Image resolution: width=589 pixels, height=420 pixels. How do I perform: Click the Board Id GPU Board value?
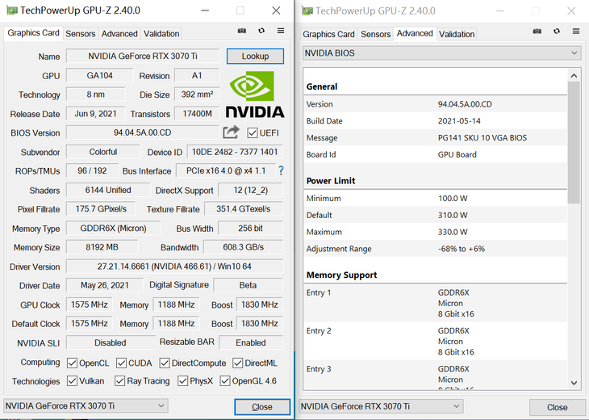click(457, 154)
